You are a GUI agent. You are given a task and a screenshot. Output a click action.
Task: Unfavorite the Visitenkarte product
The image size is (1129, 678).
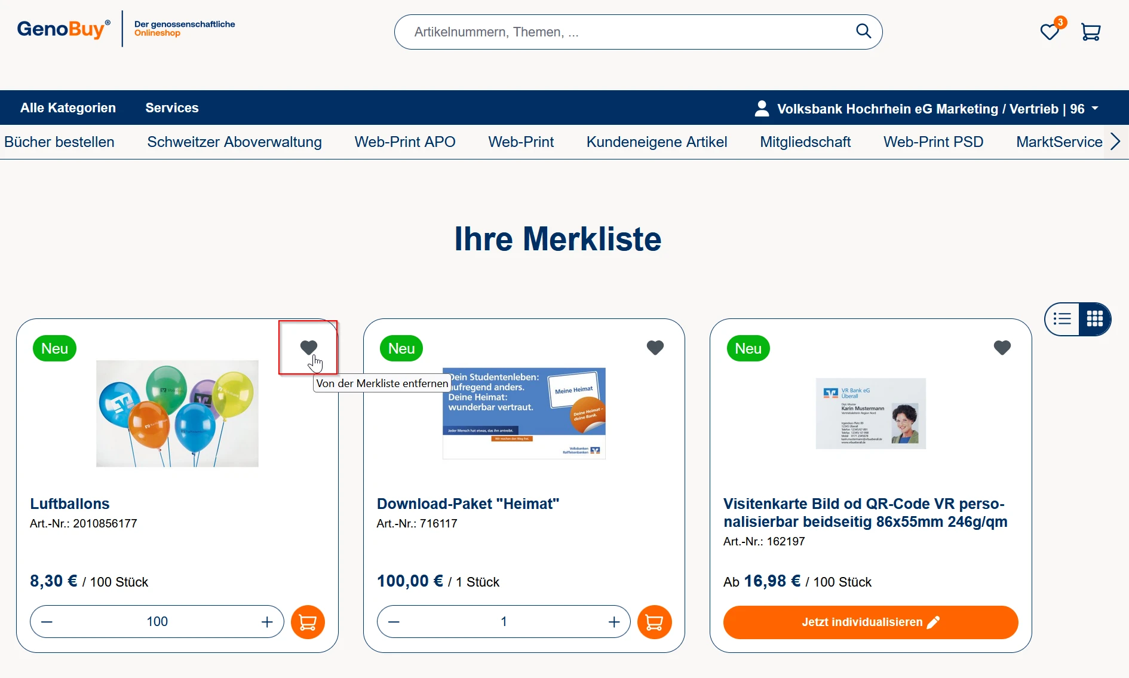click(1002, 347)
